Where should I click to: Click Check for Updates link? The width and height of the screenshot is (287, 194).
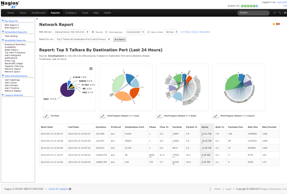tap(58, 189)
